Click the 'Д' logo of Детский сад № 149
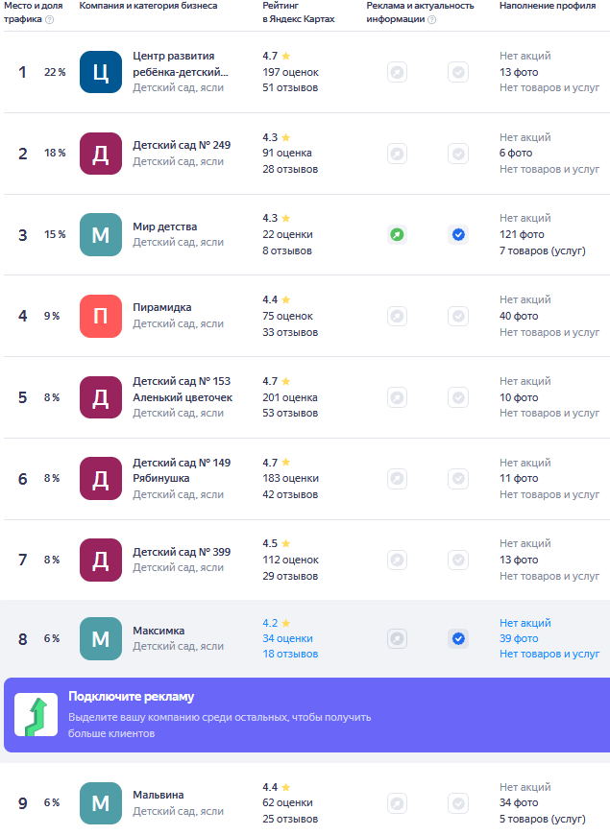This screenshot has width=610, height=835. pos(101,478)
